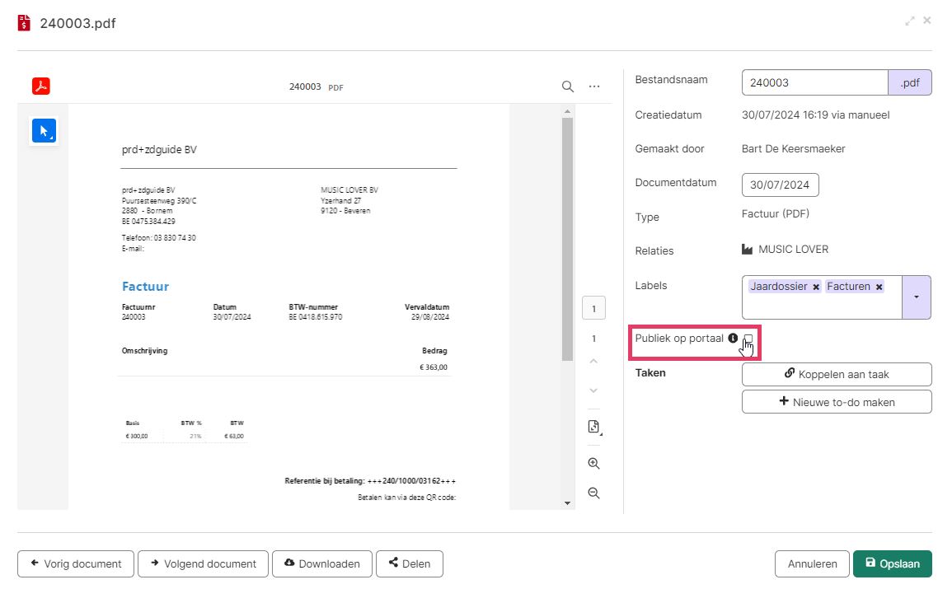This screenshot has height=589, width=938.
Task: Click Koppelen aan taak button
Action: pyautogui.click(x=837, y=374)
